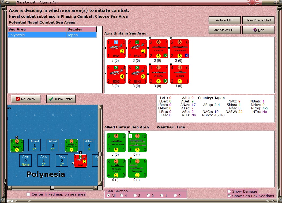Open the Anti-aircraft CRT chart
This screenshot has width=282, height=203.
224,30
